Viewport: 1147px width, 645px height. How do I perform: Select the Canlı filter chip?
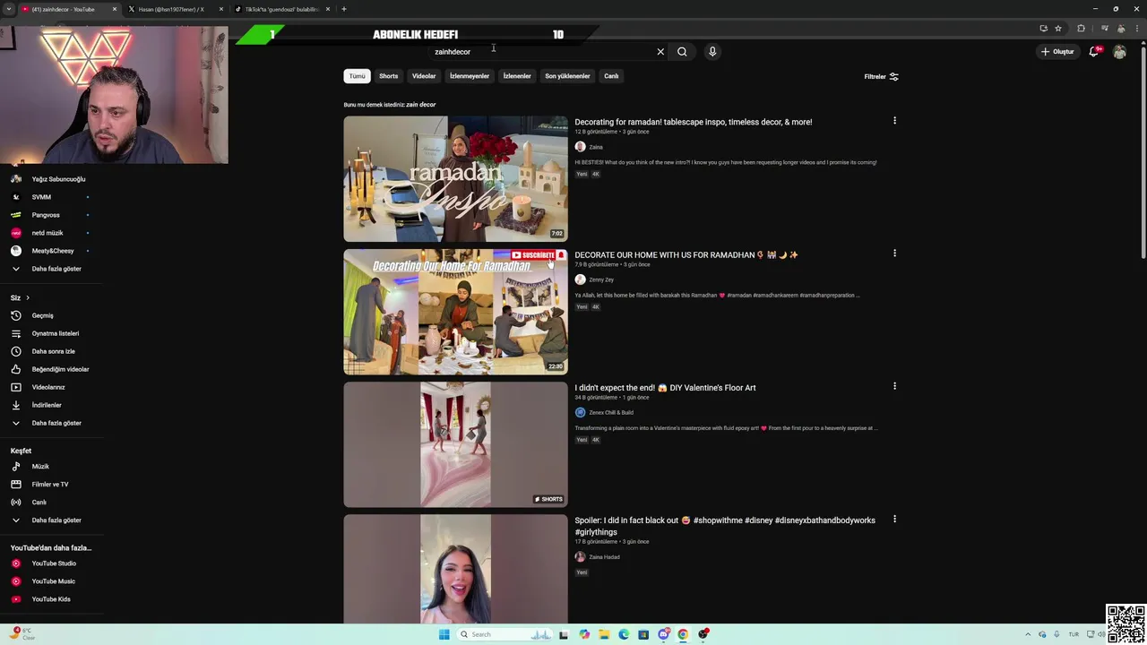coord(611,76)
